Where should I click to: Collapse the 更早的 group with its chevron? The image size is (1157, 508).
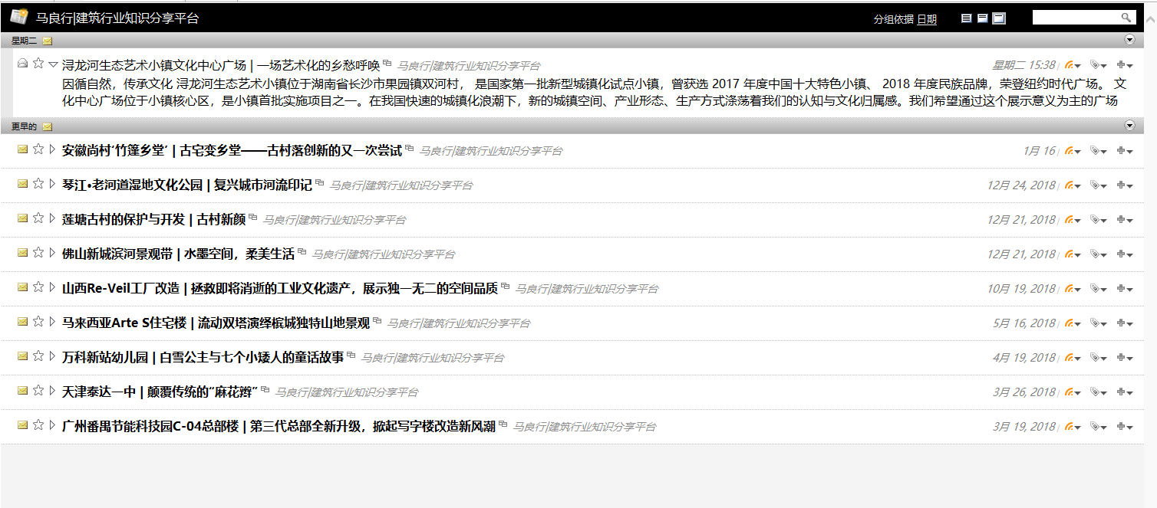pos(1128,124)
